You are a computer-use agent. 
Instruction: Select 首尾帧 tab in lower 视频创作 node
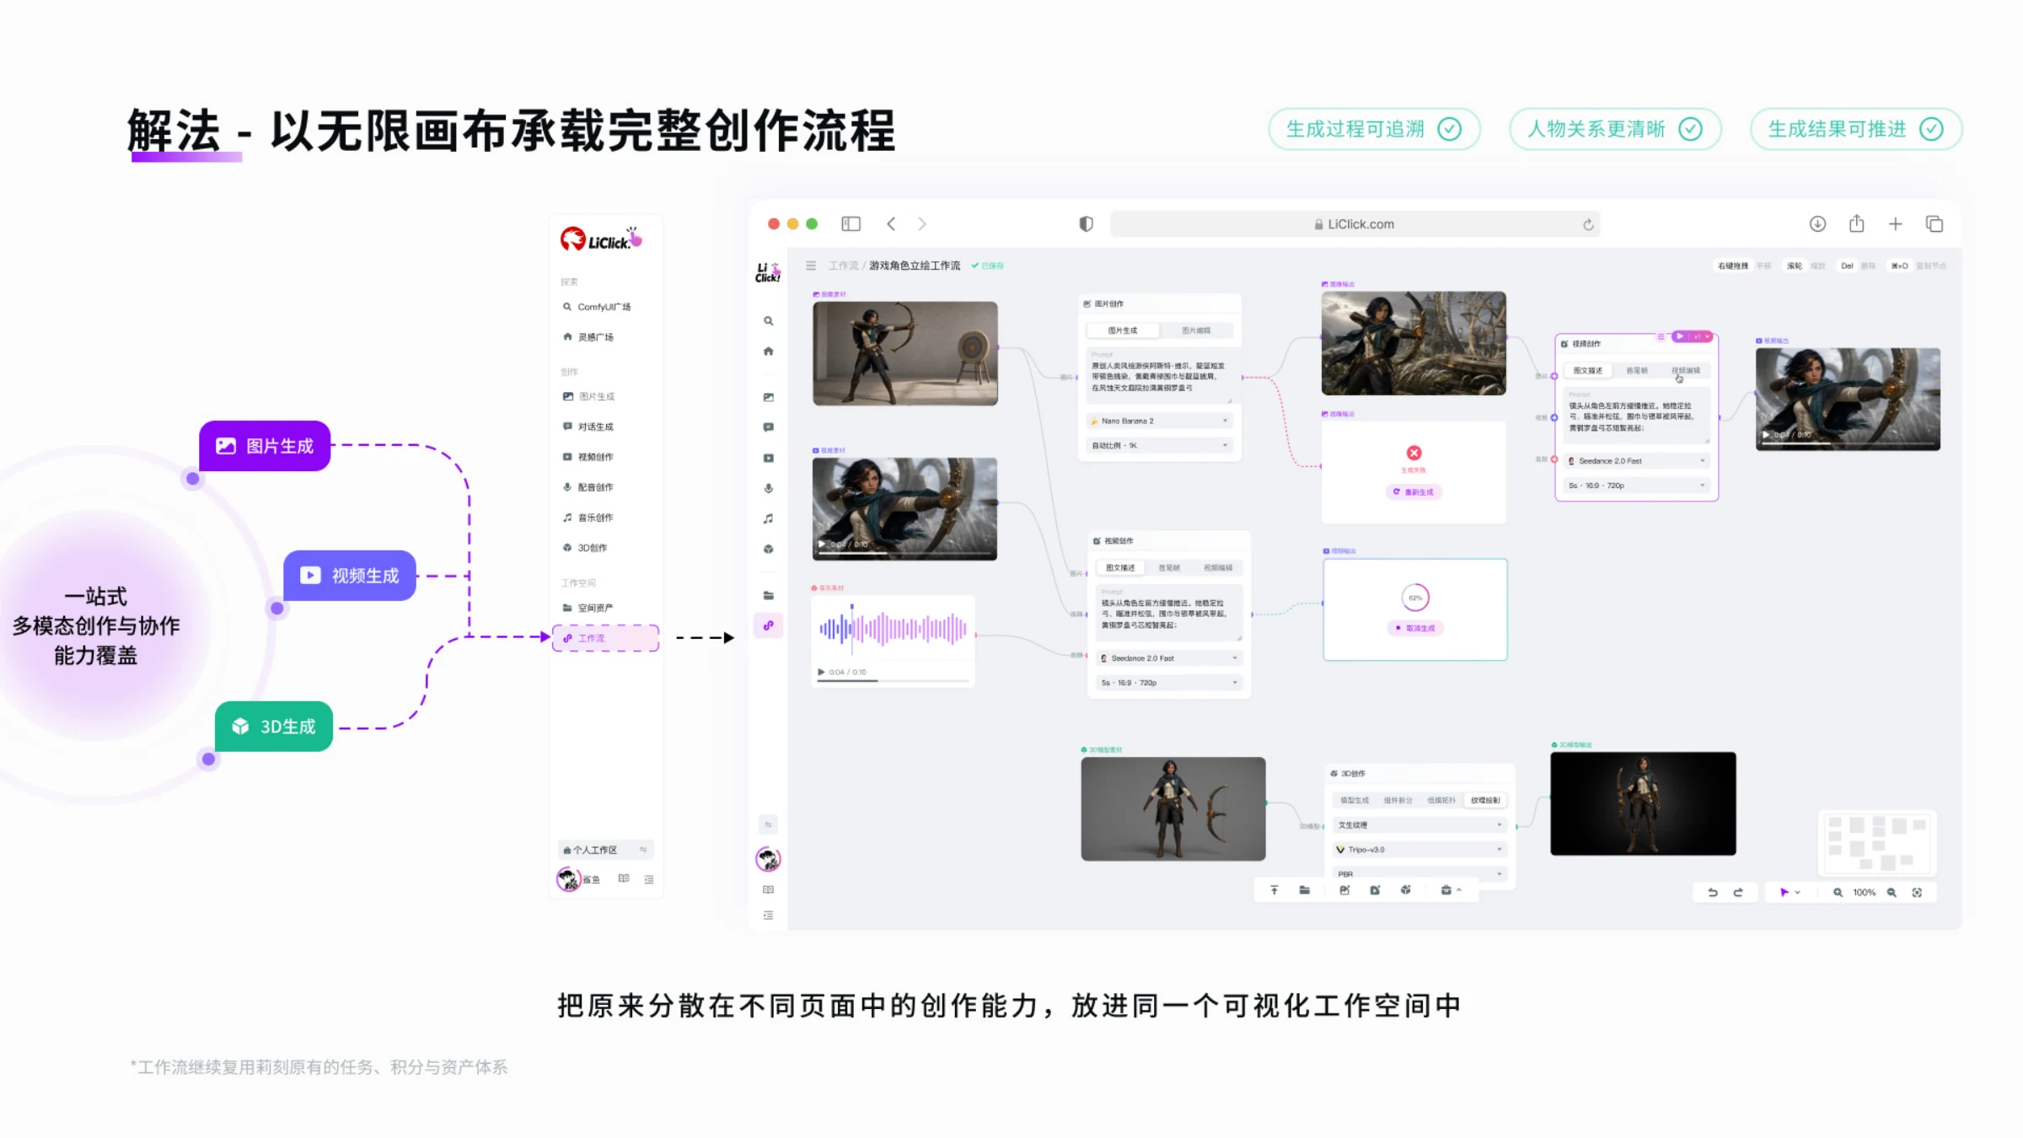(x=1169, y=568)
